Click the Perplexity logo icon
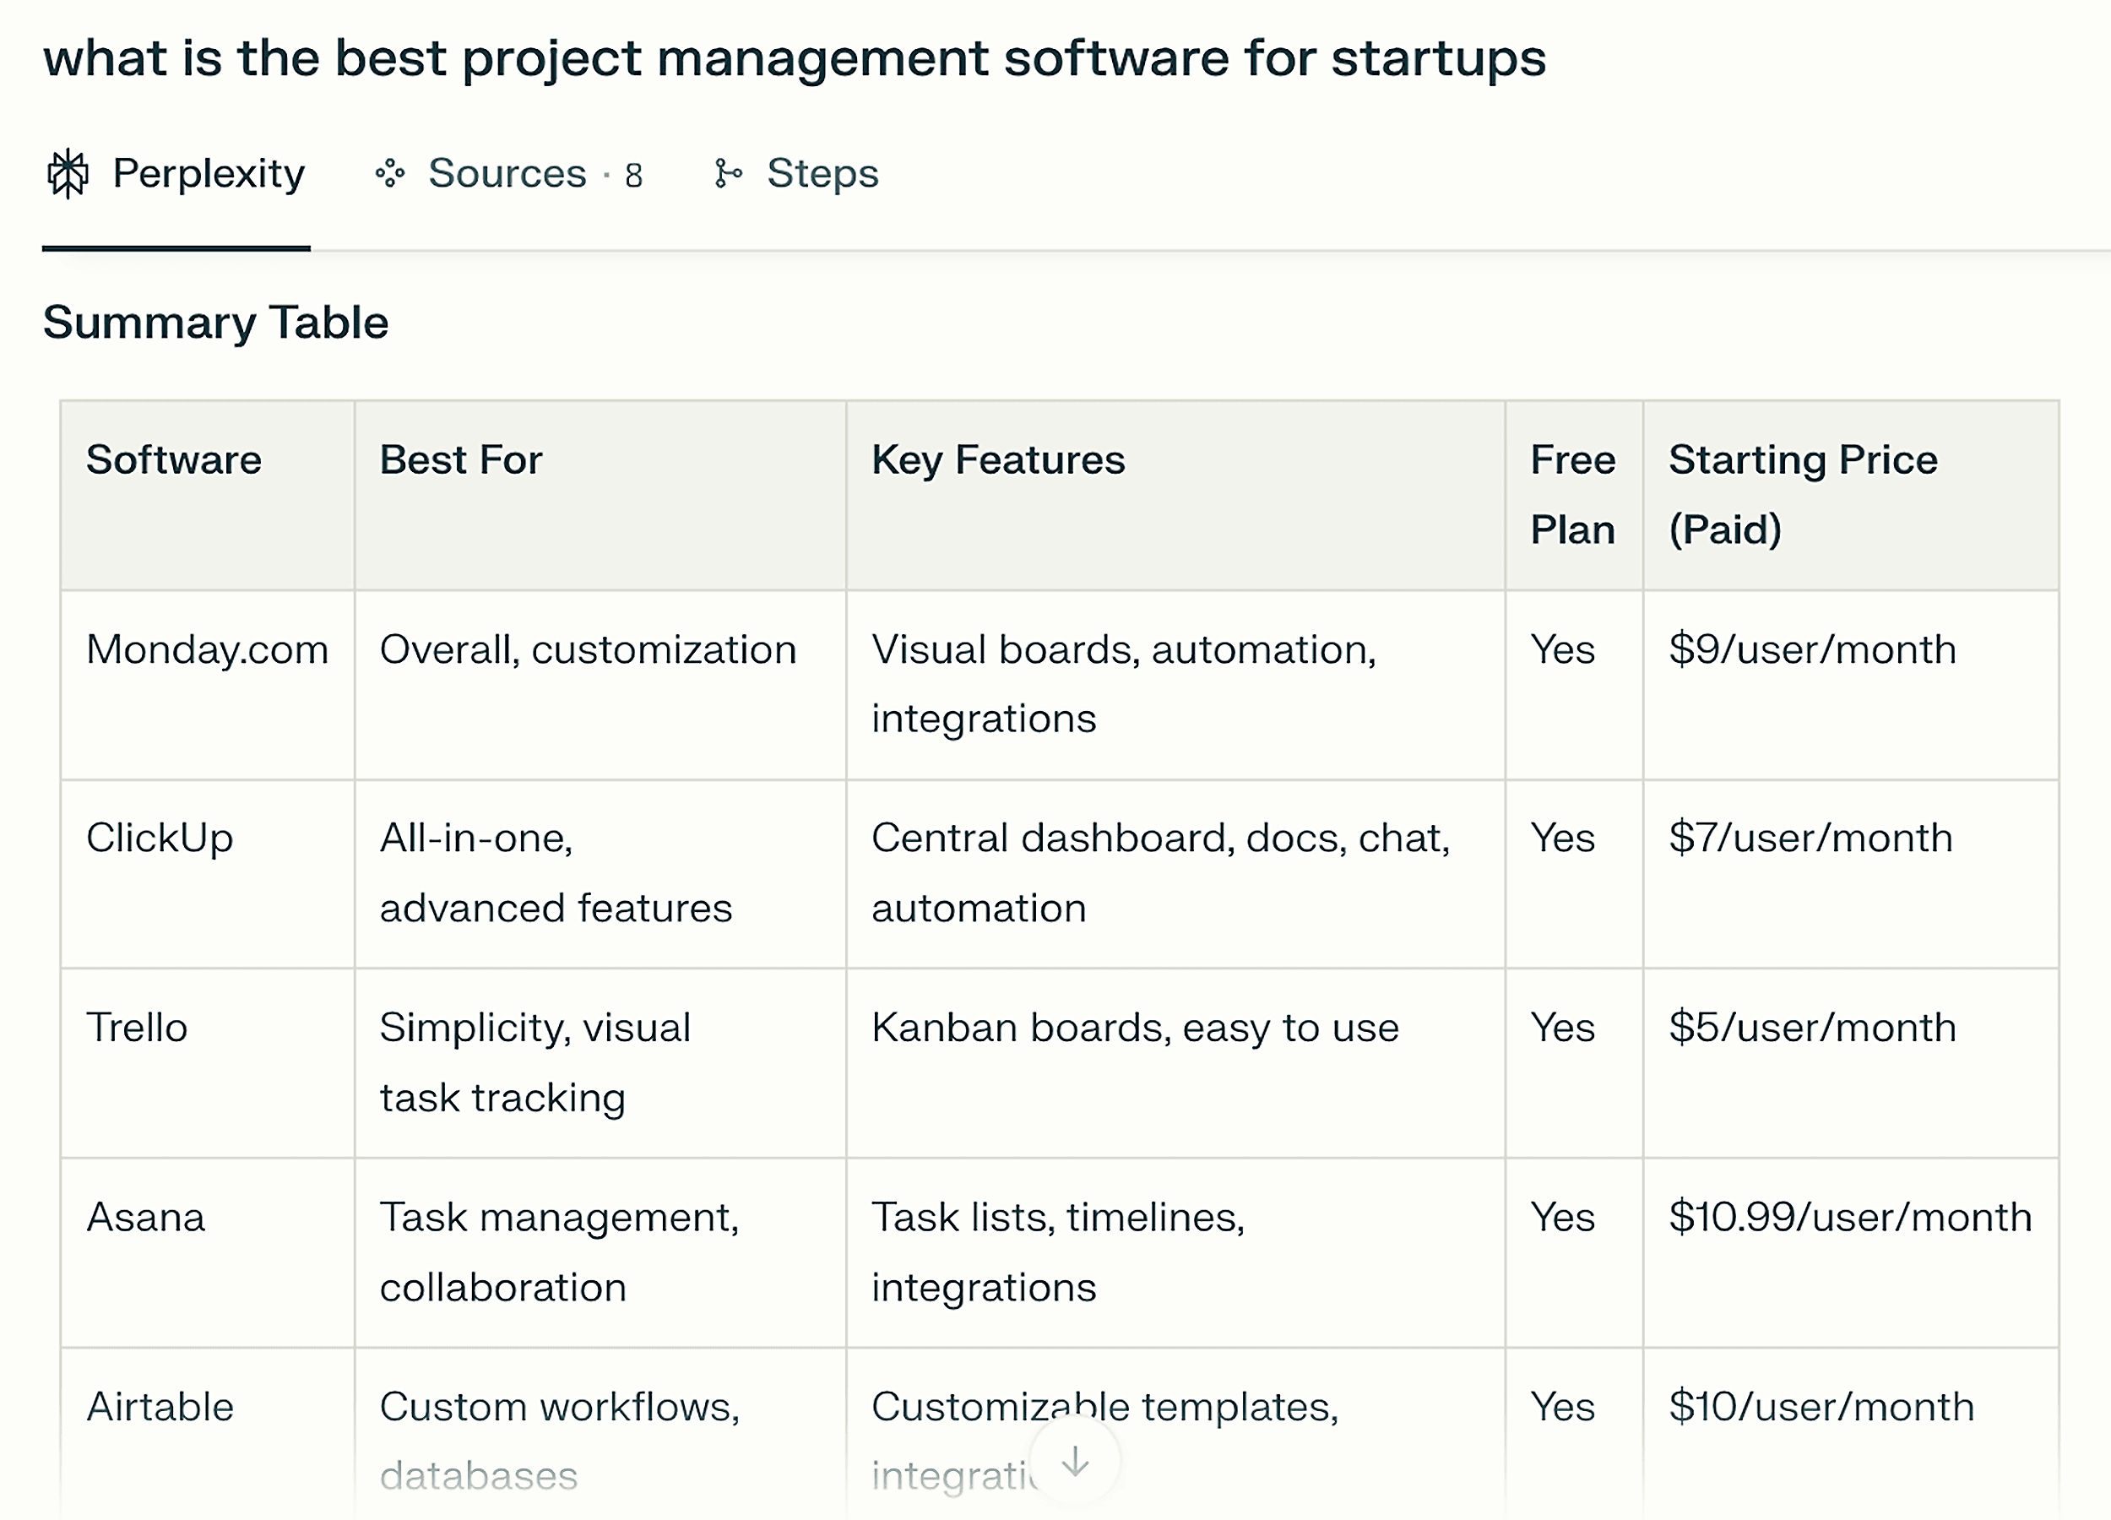Viewport: 2111px width, 1520px height. (68, 174)
